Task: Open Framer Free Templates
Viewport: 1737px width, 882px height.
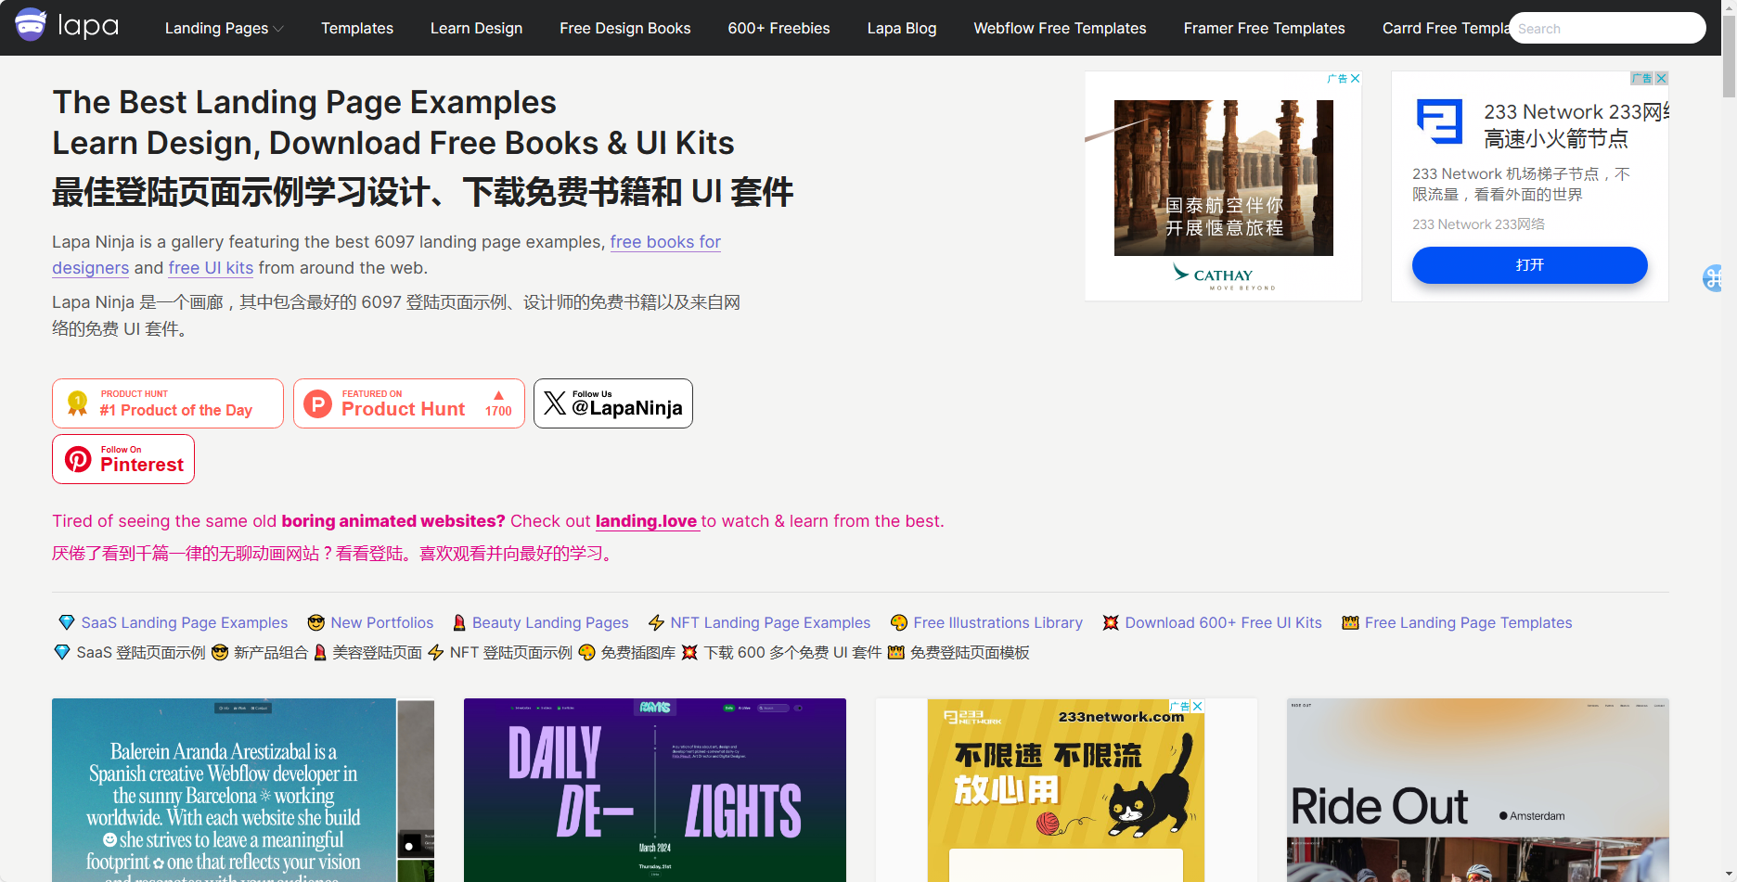Action: pos(1265,29)
